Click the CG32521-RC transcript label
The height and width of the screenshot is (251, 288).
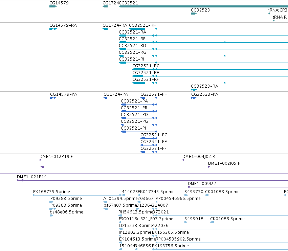[x=146, y=66]
